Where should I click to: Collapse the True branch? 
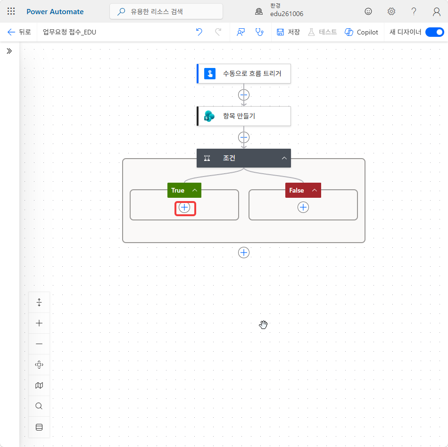[x=195, y=190]
